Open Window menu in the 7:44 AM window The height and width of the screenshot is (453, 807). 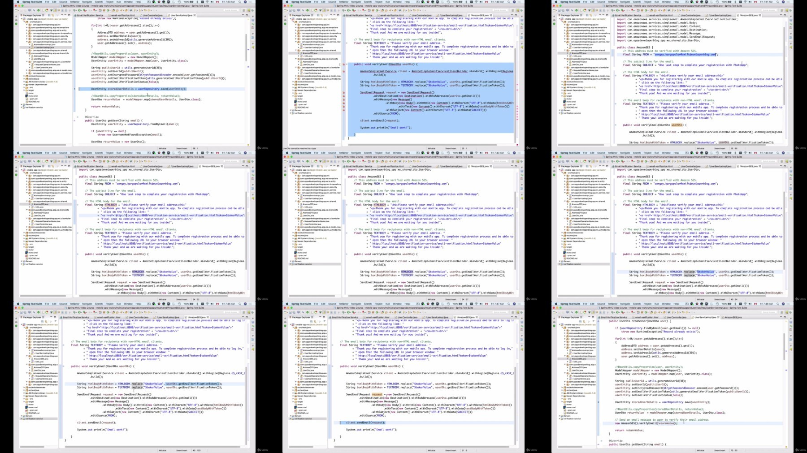(x=665, y=153)
